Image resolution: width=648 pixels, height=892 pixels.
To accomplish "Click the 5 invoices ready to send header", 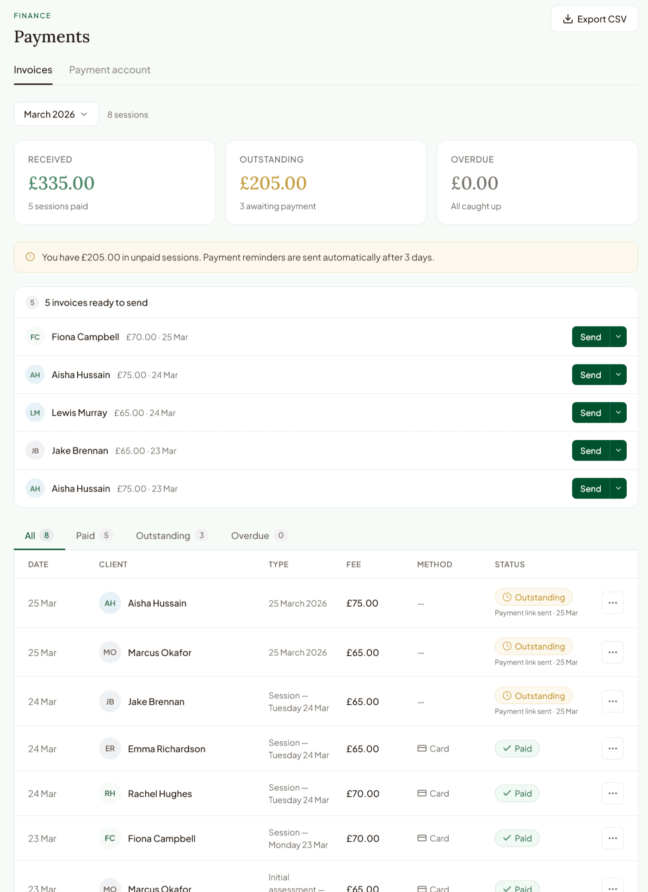I will [96, 302].
